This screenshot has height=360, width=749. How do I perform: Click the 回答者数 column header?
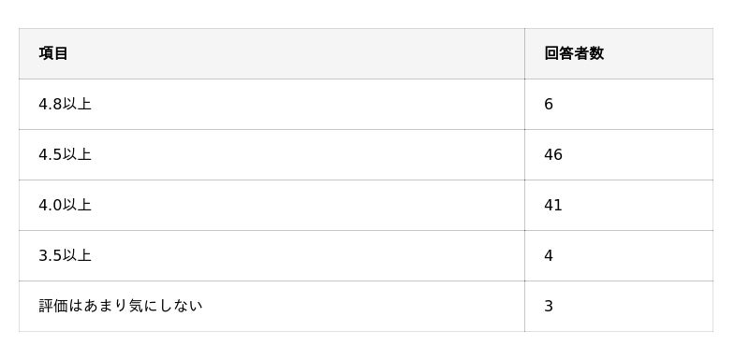574,53
